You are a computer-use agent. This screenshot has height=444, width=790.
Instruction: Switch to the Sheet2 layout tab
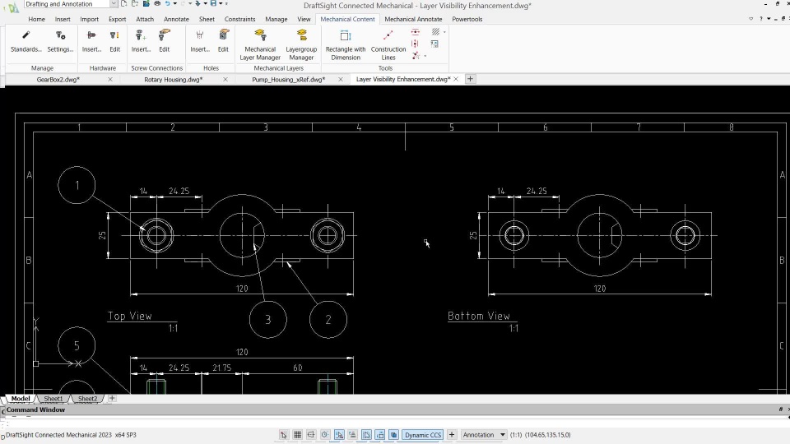click(x=88, y=398)
